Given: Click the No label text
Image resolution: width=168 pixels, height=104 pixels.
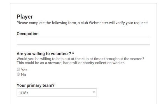Looking at the screenshot, I should click(x=24, y=75).
